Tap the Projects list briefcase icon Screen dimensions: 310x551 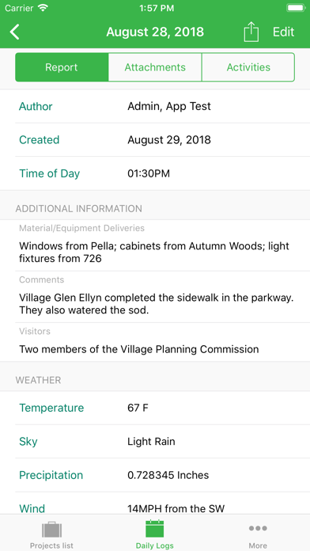[x=51, y=530]
